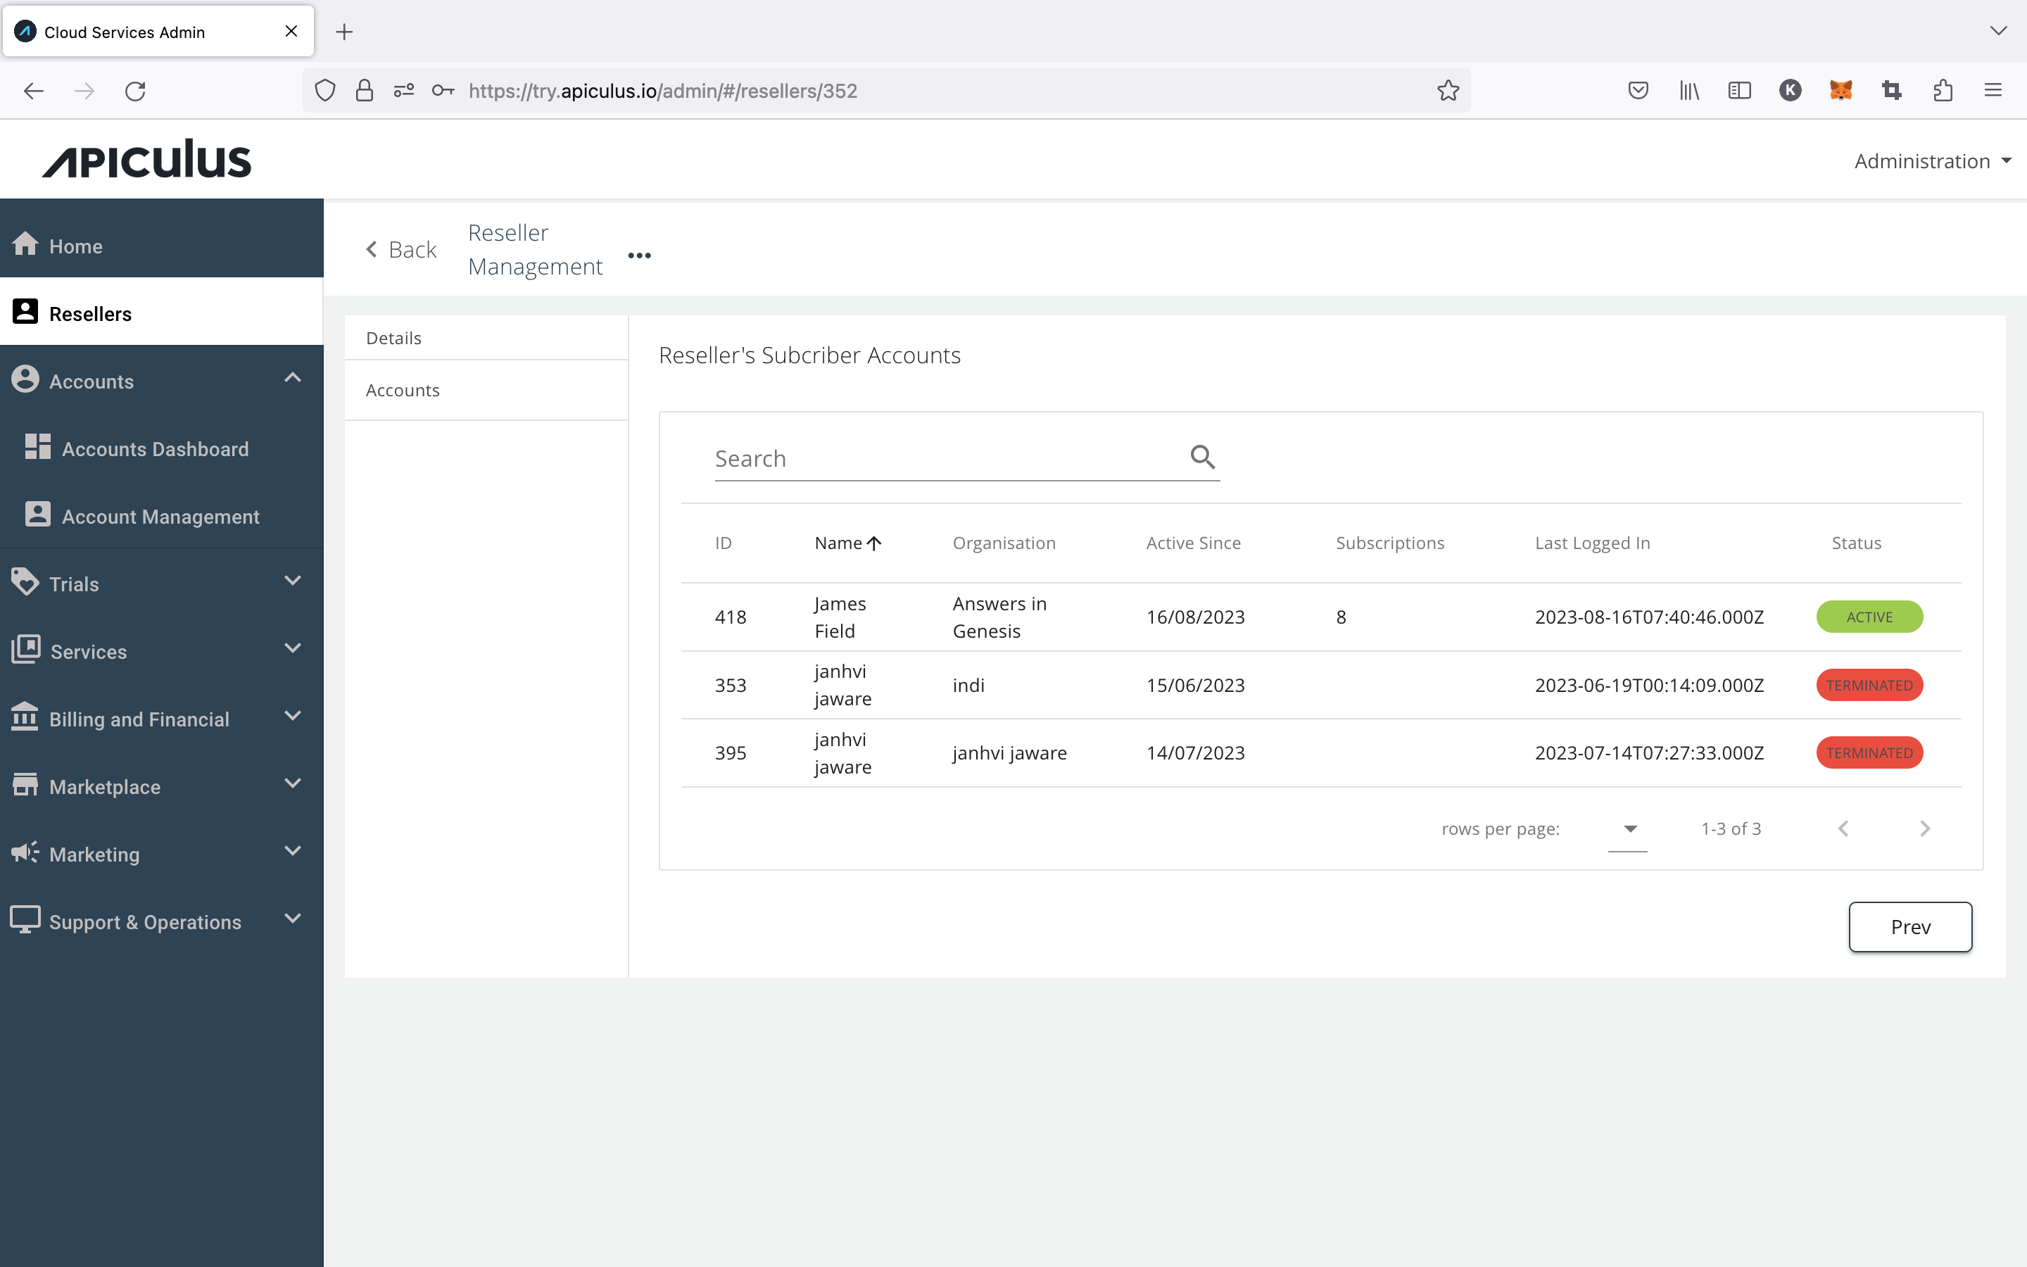The width and height of the screenshot is (2027, 1267).
Task: Switch to the Accounts tab
Action: (x=402, y=390)
